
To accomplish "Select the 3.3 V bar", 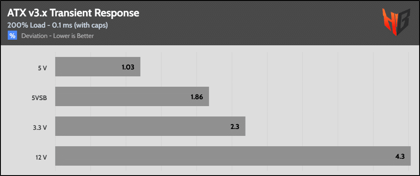I will pyautogui.click(x=150, y=126).
